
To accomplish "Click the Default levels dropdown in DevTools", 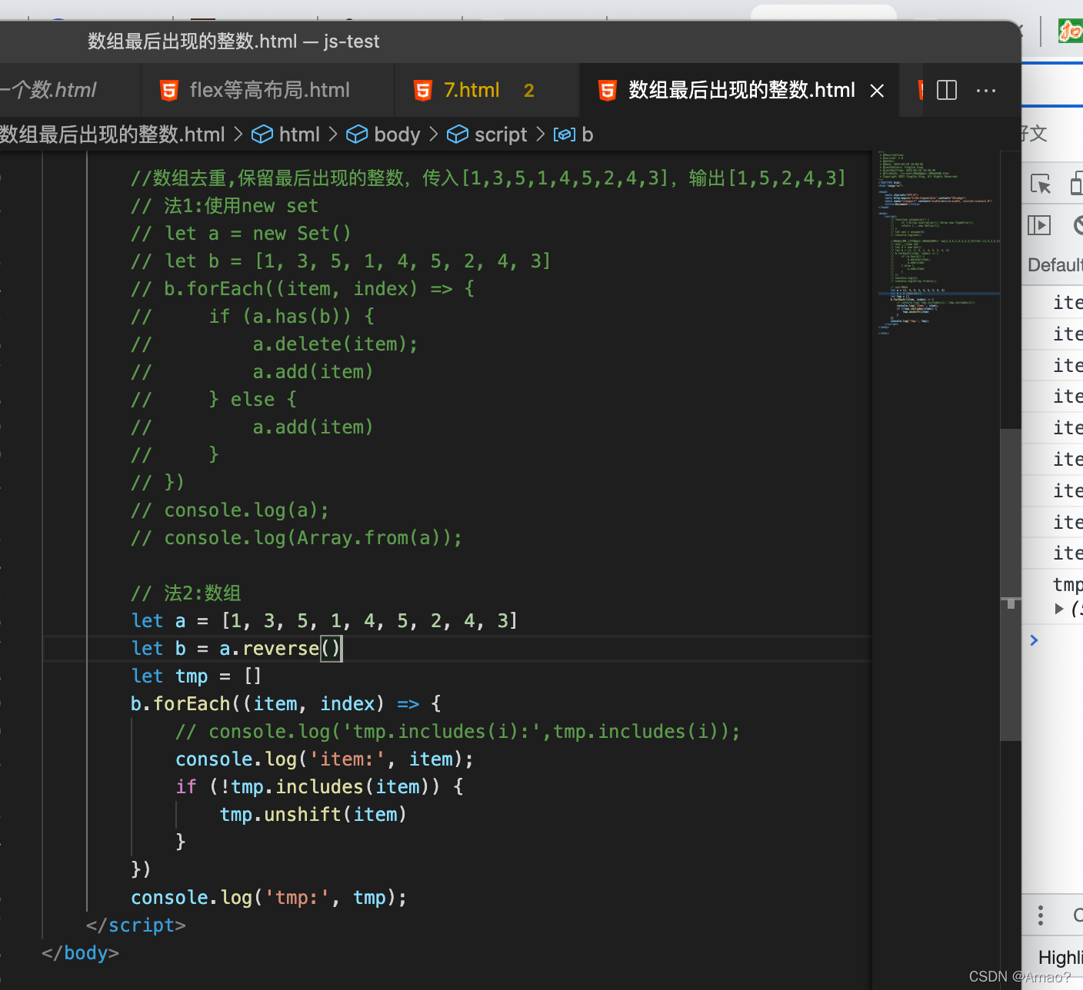I will point(1055,265).
